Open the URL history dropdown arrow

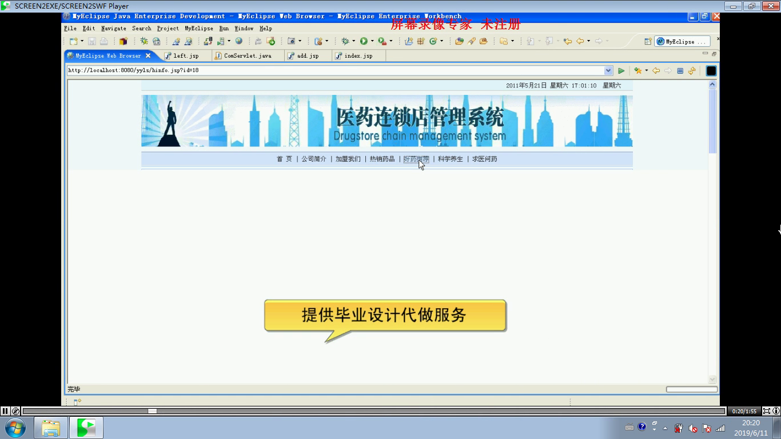point(608,70)
